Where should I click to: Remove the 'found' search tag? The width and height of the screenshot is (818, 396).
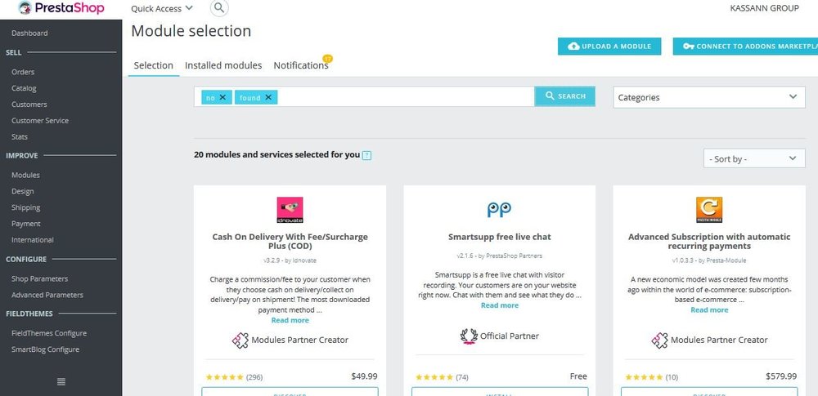pos(267,97)
